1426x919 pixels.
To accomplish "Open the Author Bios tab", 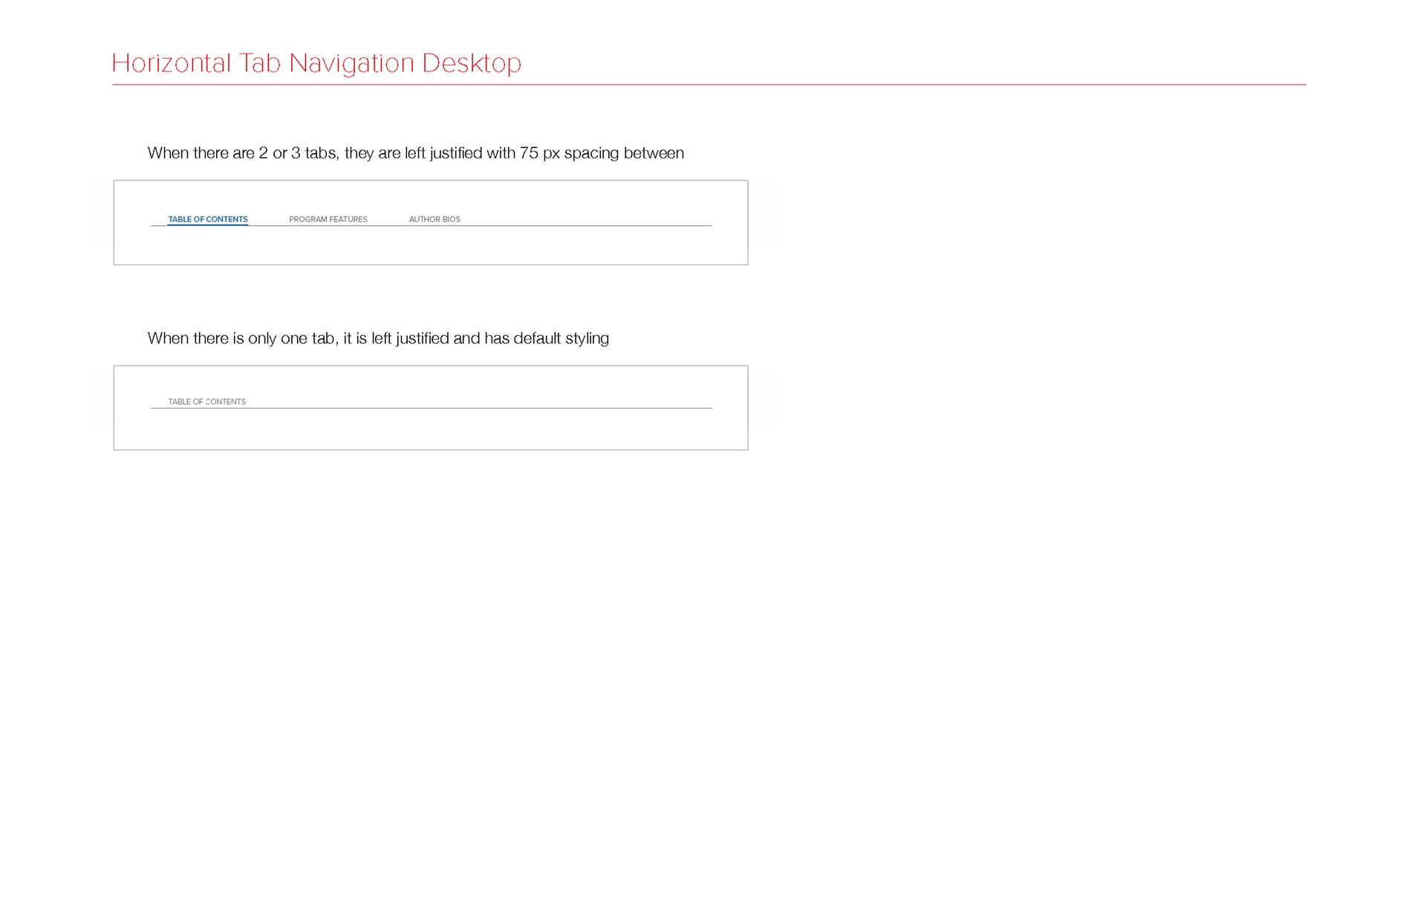I will tap(434, 219).
